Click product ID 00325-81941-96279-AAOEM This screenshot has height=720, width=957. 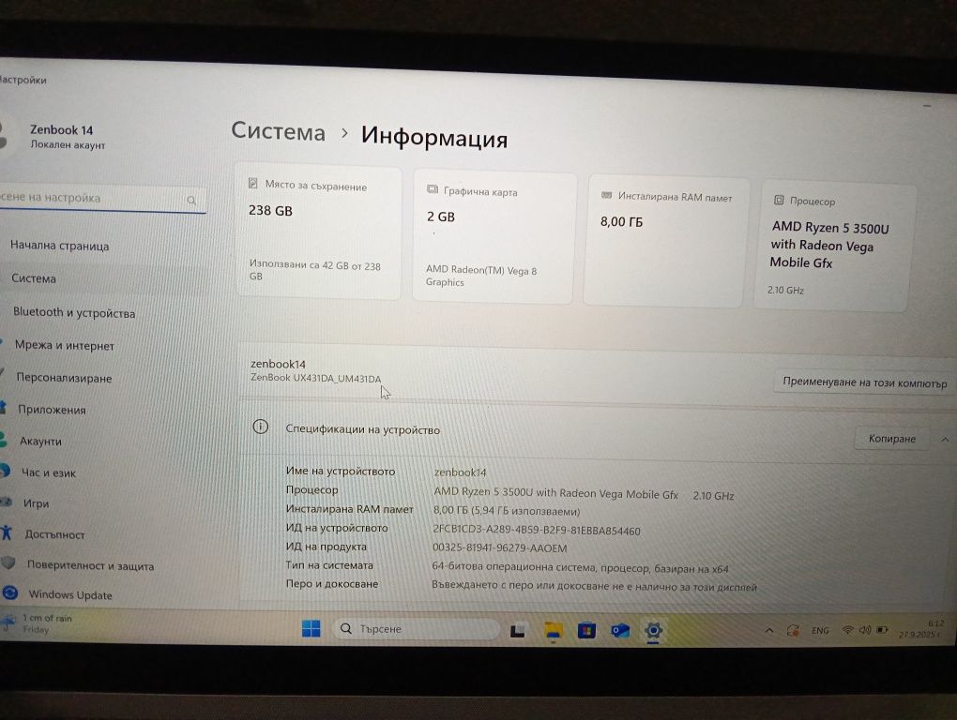click(x=499, y=548)
